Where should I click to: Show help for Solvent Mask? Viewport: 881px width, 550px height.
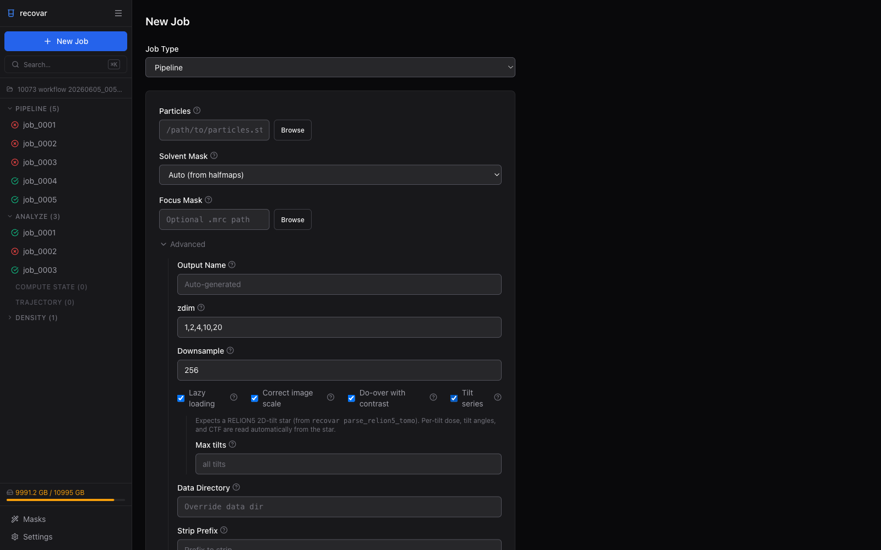[x=214, y=156]
